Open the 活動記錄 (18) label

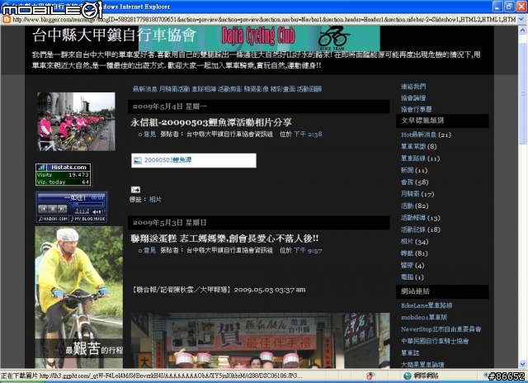[x=420, y=229]
